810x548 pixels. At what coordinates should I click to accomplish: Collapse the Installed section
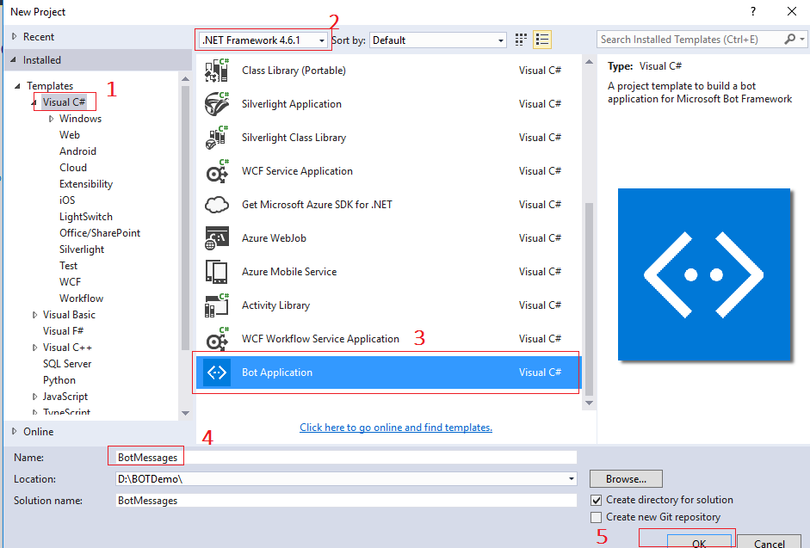[x=14, y=60]
